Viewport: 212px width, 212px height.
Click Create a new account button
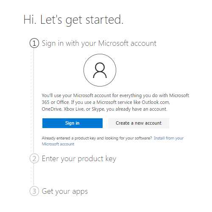(139, 123)
